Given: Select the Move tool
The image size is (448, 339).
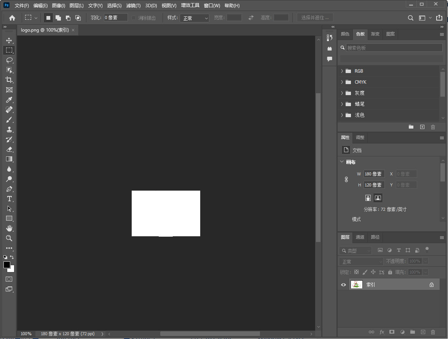Looking at the screenshot, I should click(9, 40).
